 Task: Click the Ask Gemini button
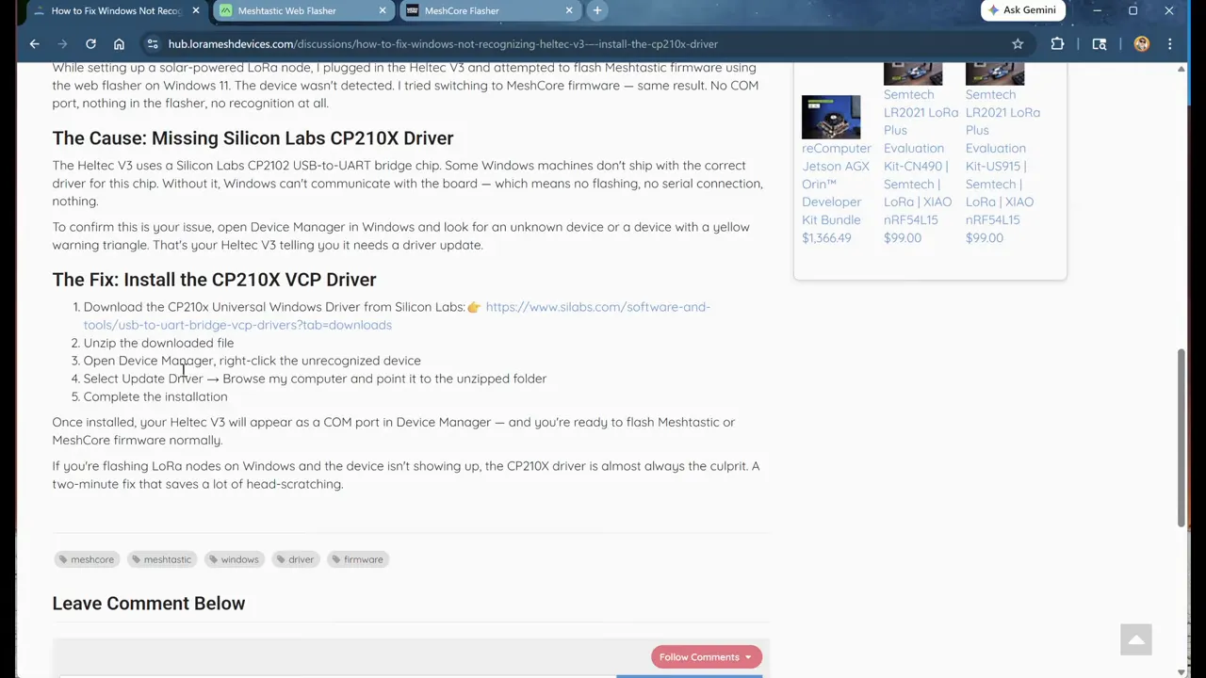pyautogui.click(x=1021, y=10)
